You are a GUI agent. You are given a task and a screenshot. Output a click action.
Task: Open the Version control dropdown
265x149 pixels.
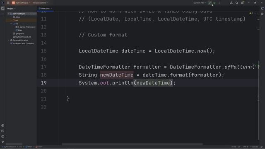click(x=41, y=3)
